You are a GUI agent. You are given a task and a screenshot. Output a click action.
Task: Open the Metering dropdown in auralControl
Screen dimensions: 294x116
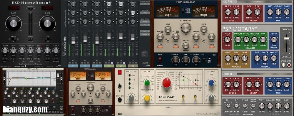145,13
